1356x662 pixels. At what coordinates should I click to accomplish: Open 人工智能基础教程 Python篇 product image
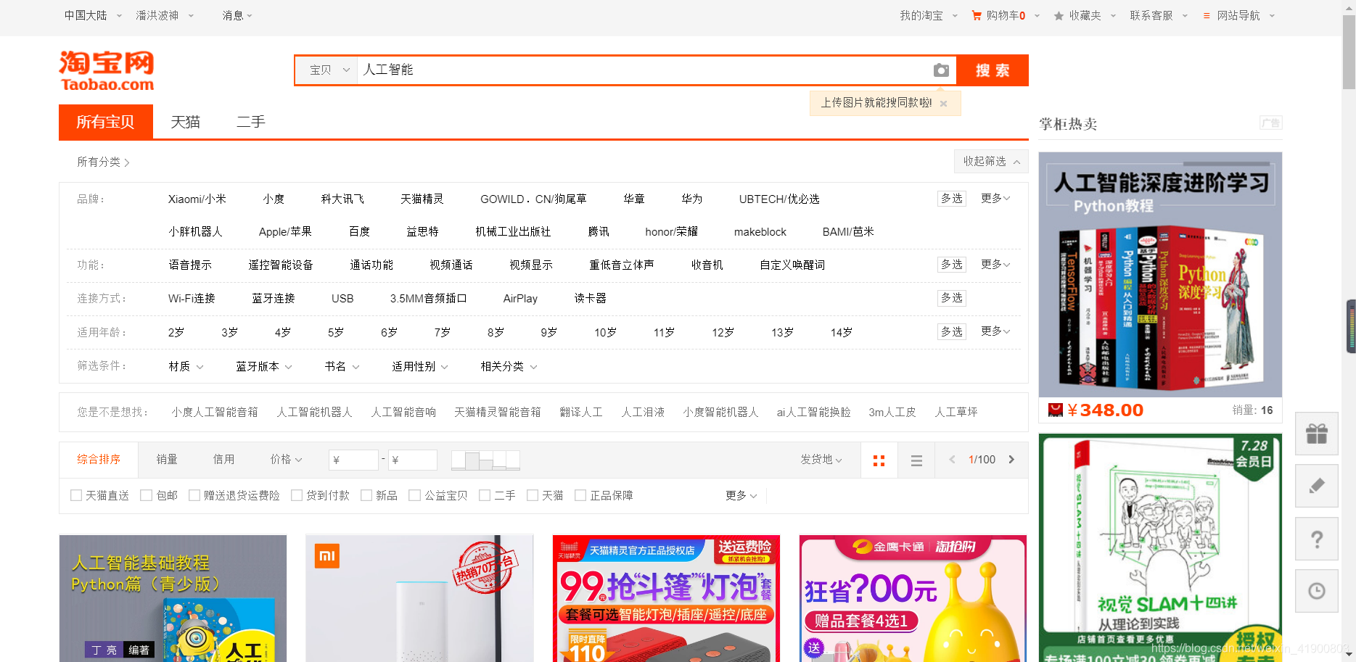click(x=173, y=598)
